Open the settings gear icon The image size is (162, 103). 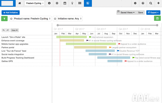point(135,3)
